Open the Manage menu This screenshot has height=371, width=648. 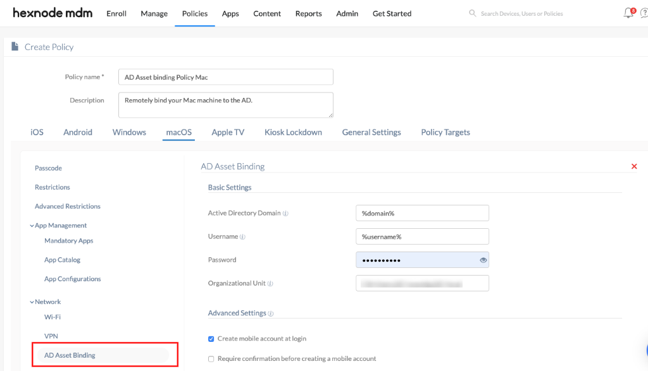[x=154, y=14]
